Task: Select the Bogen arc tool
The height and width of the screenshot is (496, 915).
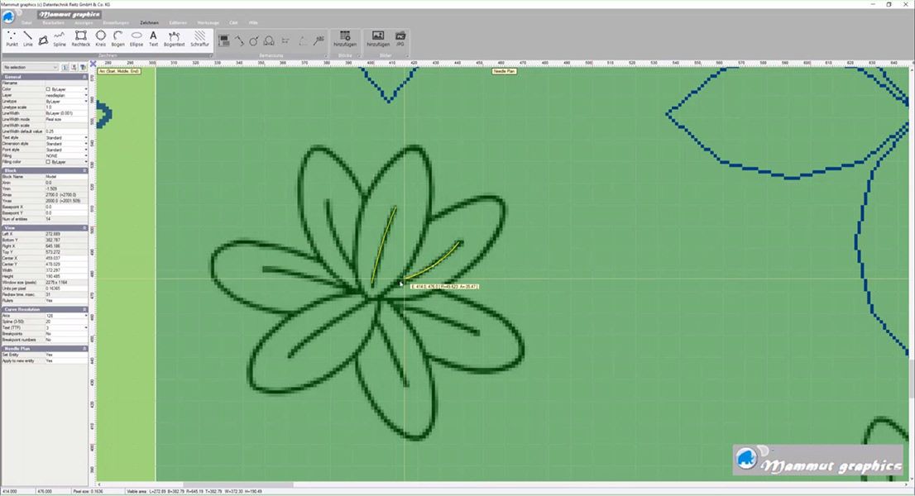Action: tap(117, 39)
